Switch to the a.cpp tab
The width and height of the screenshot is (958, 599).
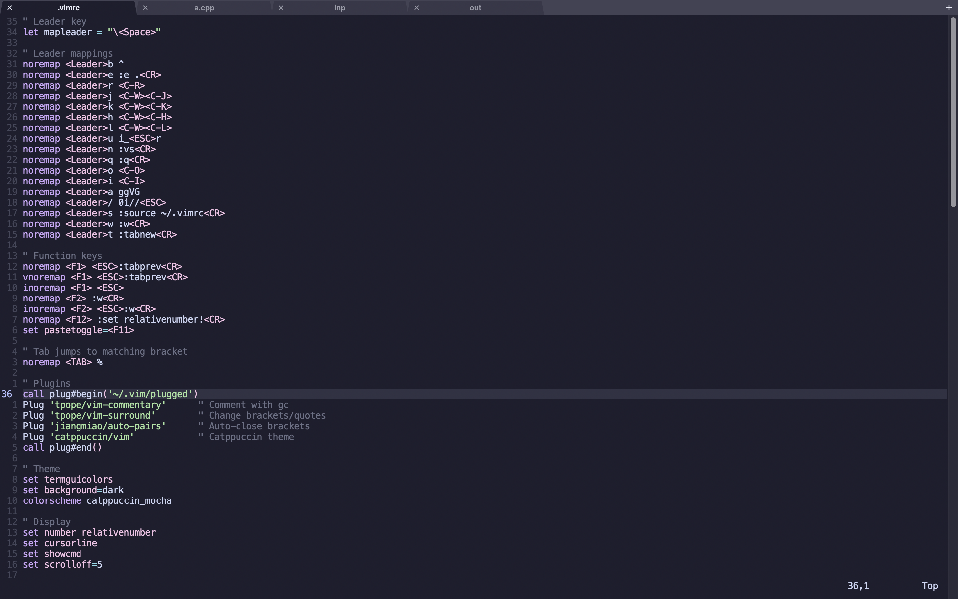point(204,8)
